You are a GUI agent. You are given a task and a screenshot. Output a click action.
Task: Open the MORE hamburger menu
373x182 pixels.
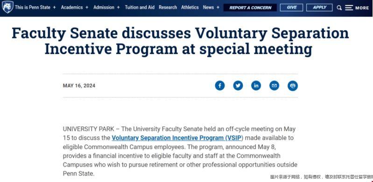coord(357,8)
